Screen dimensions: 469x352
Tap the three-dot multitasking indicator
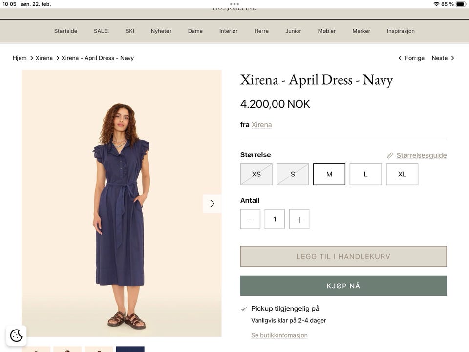pyautogui.click(x=234, y=4)
